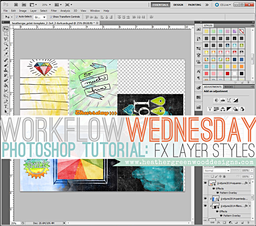Toggle the Show Transform Controls checkbox
The width and height of the screenshot is (256, 226).
pyautogui.click(x=51, y=17)
